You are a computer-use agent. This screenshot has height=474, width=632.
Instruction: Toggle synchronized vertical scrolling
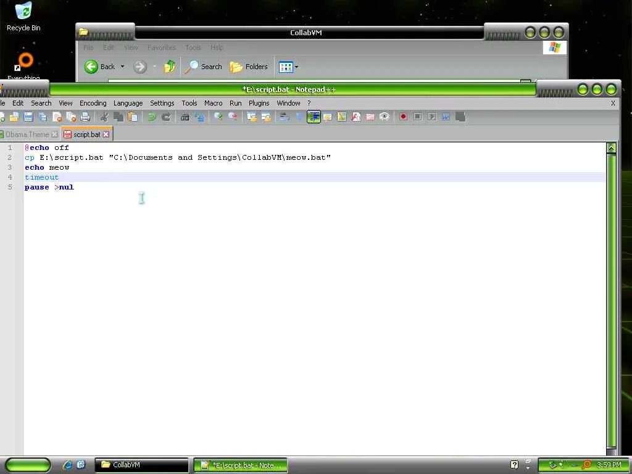tap(252, 117)
